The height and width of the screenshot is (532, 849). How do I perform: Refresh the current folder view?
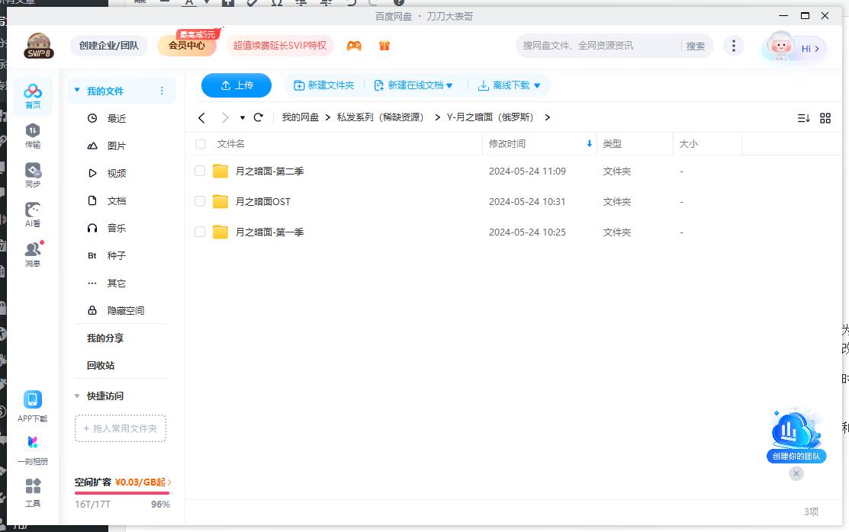click(259, 118)
